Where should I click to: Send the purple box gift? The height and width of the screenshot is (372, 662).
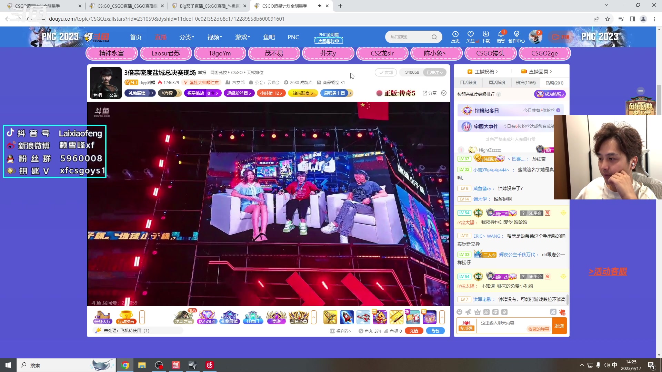pyautogui.click(x=429, y=317)
